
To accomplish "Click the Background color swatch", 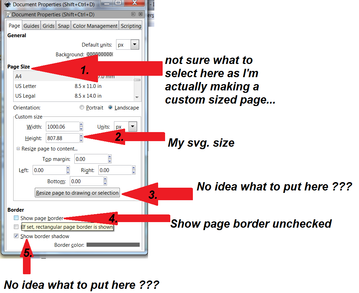I will (x=101, y=54).
